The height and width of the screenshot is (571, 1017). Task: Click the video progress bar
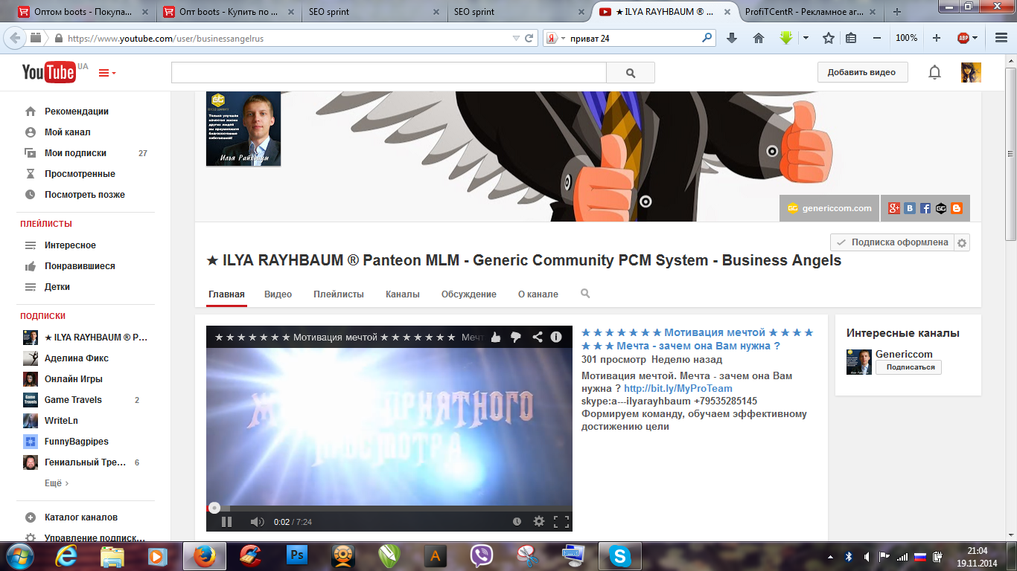click(x=389, y=508)
